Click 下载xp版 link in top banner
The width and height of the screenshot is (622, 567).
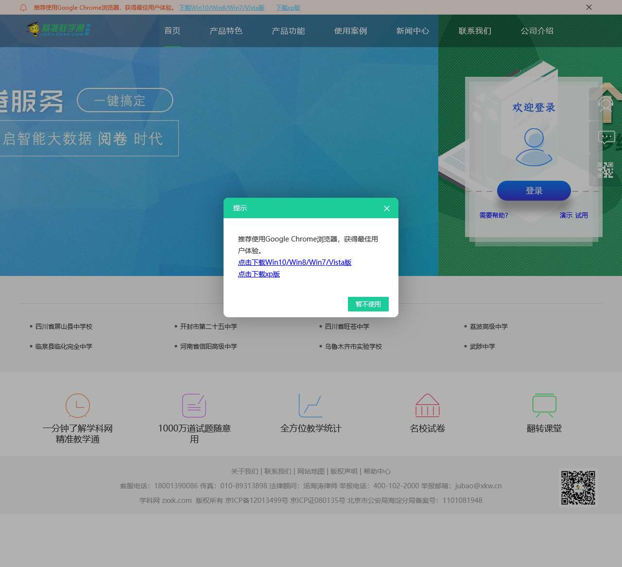tap(288, 8)
